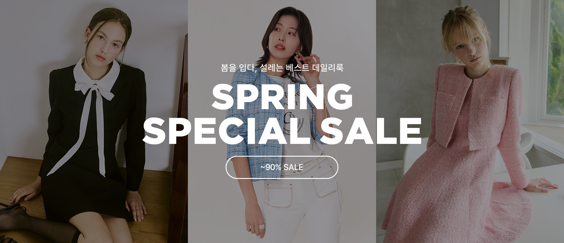
Task: Click the pearl ring on the center model's hand
Action: 262,227
